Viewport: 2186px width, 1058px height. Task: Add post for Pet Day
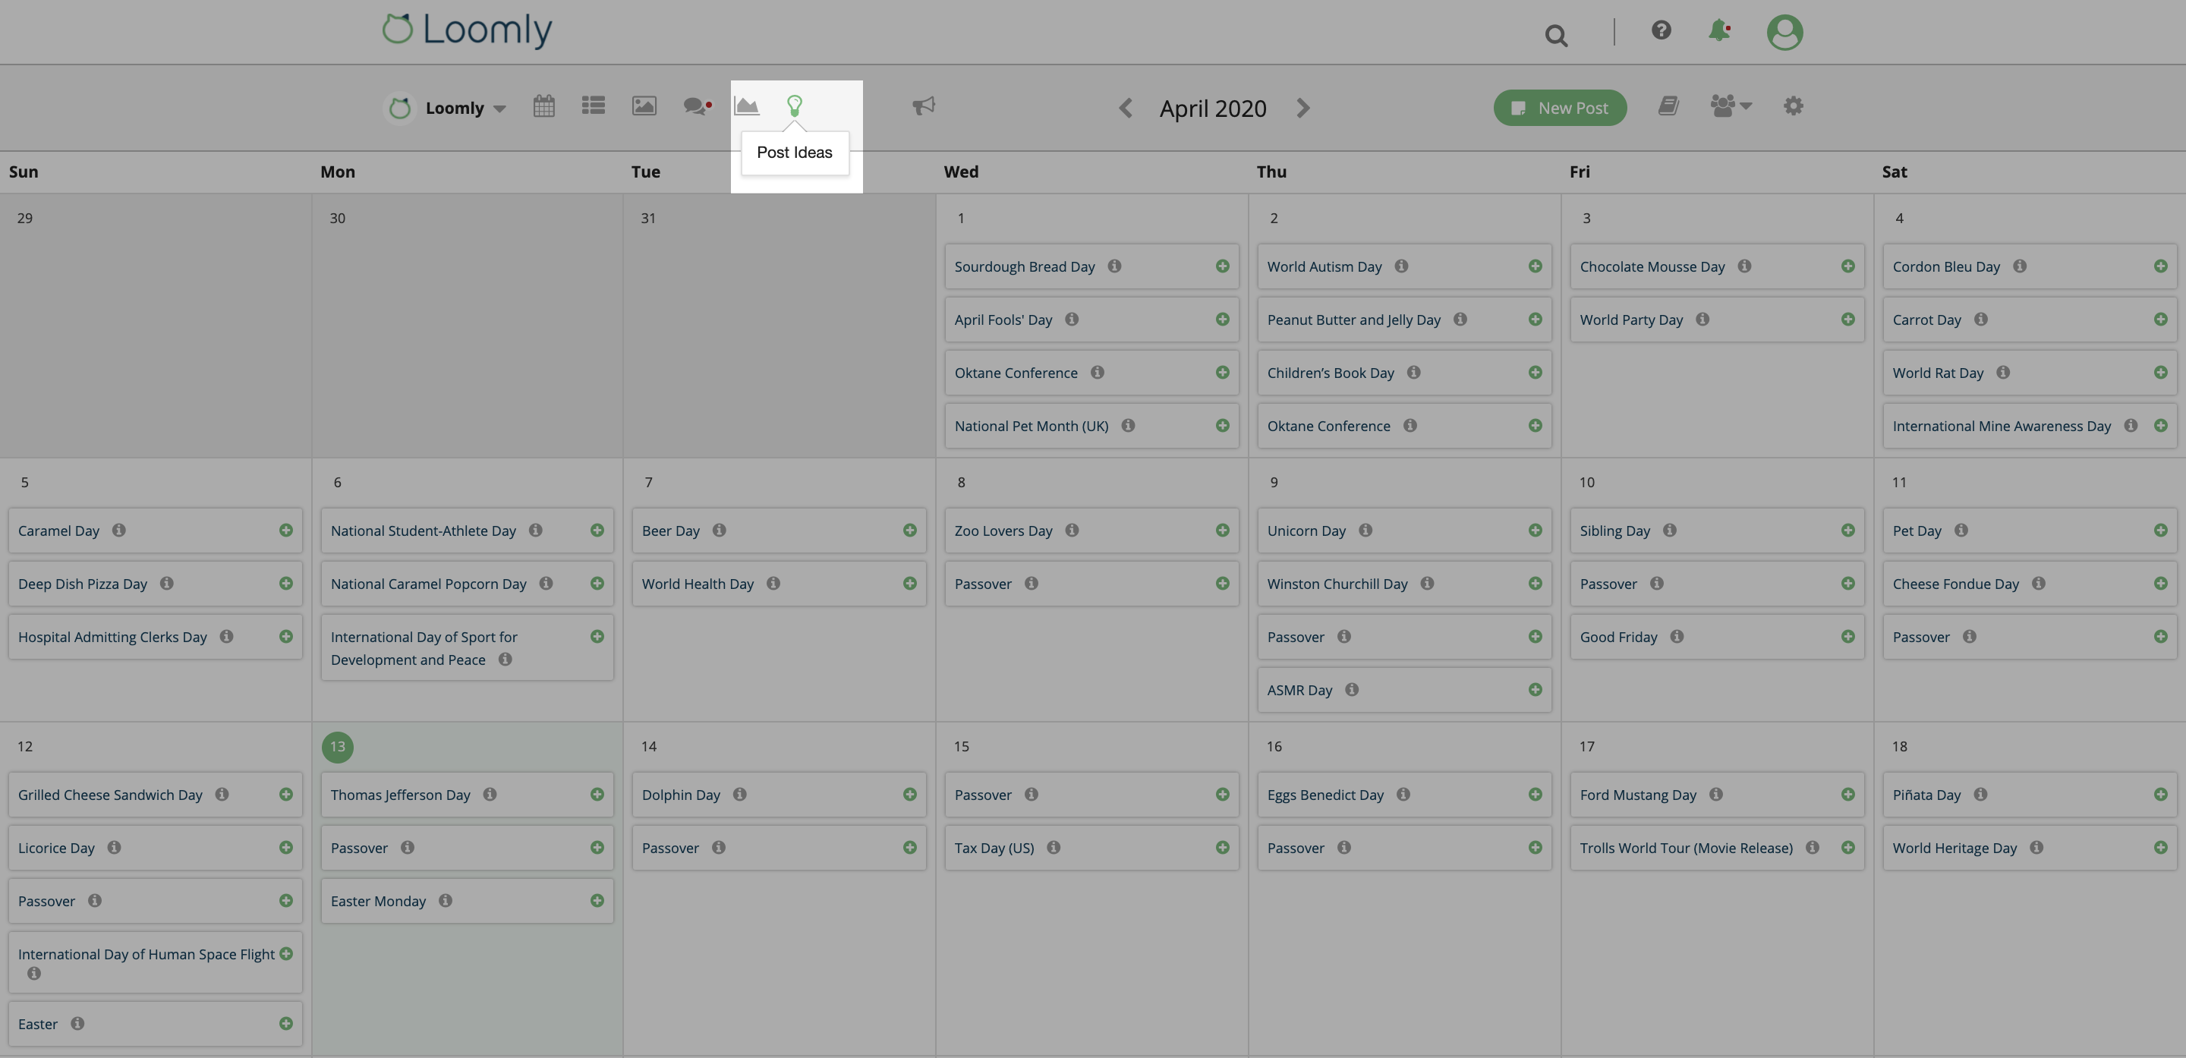tap(2160, 531)
